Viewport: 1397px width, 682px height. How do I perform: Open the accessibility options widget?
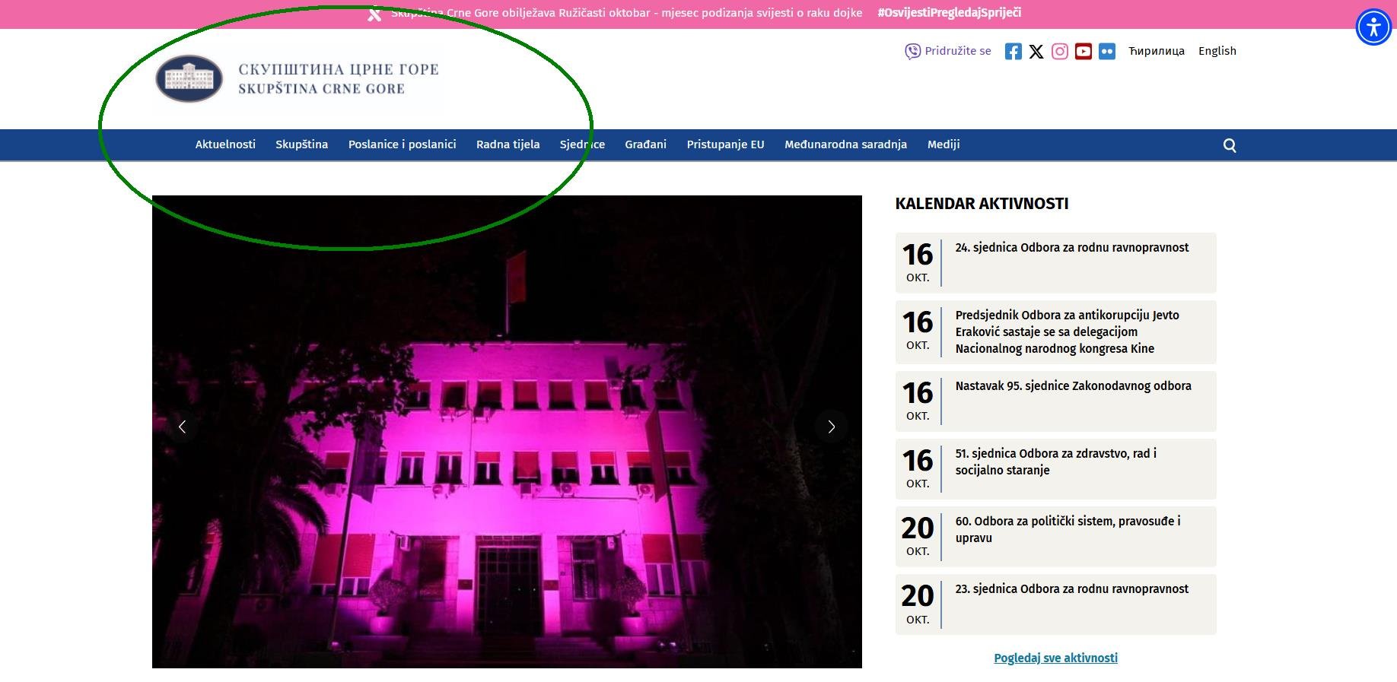point(1373,27)
